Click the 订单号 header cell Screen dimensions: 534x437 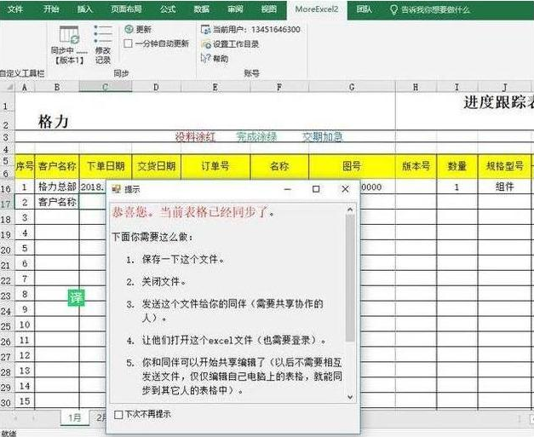(215, 166)
